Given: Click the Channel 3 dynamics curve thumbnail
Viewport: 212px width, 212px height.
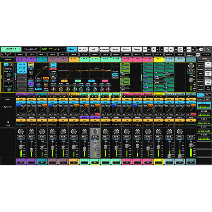Looking at the screenshot, I should [x=42, y=110].
